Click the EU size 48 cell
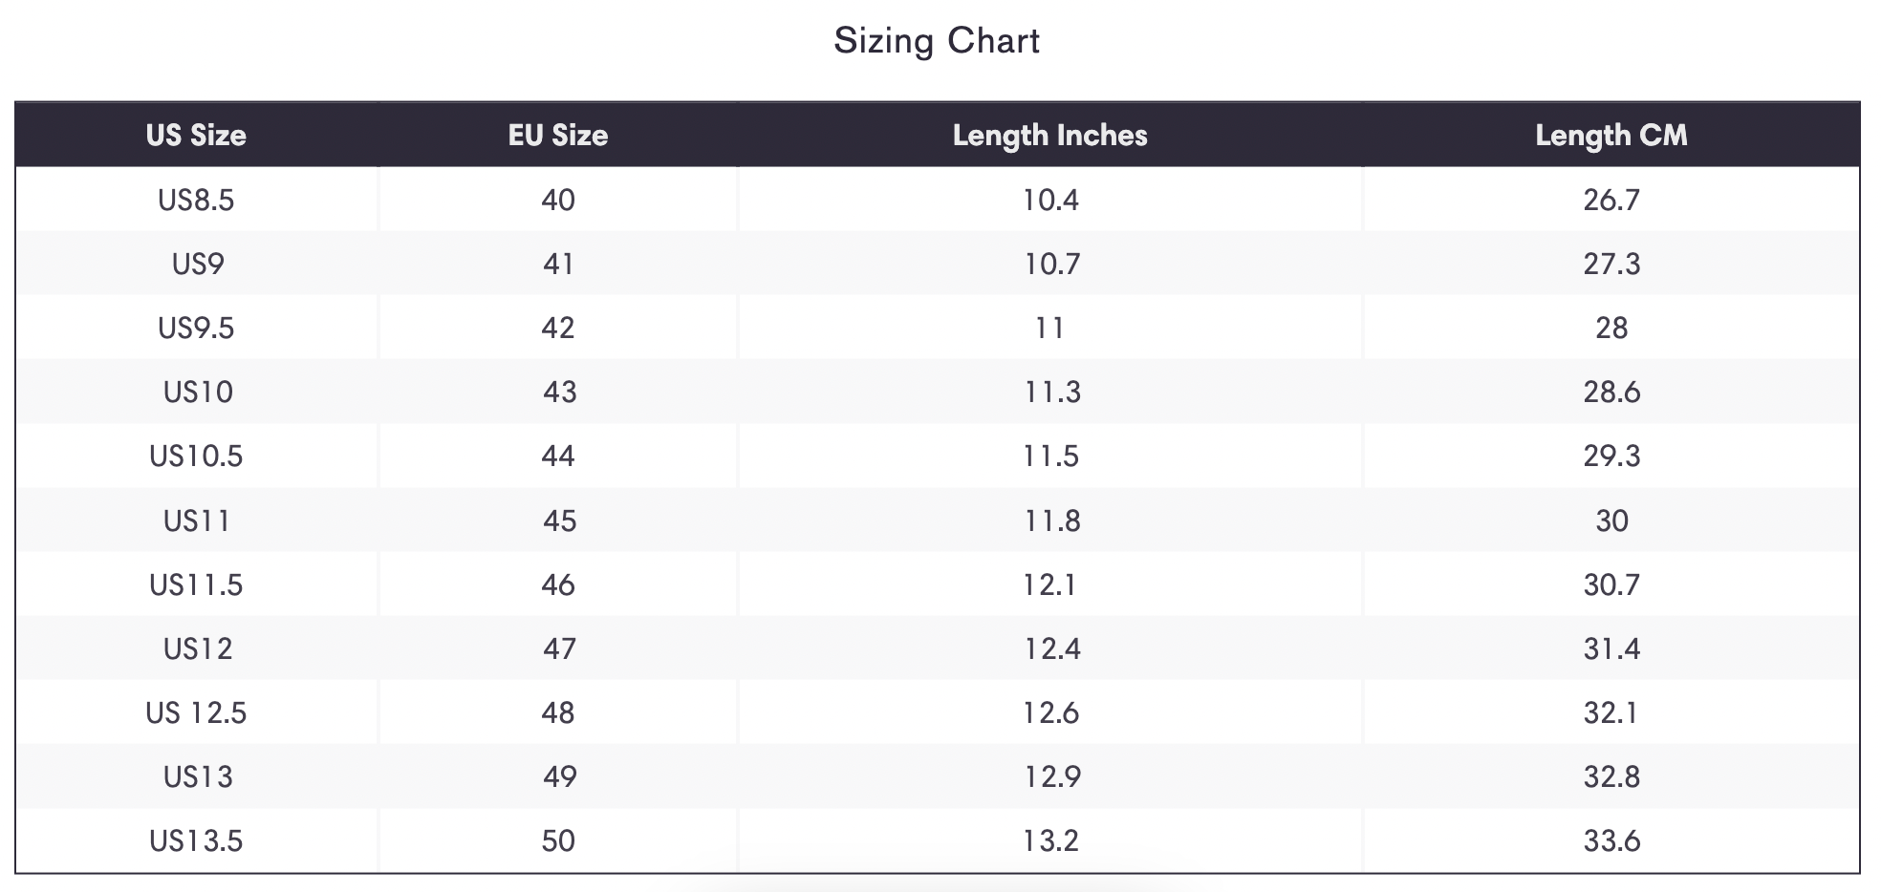 pos(558,712)
